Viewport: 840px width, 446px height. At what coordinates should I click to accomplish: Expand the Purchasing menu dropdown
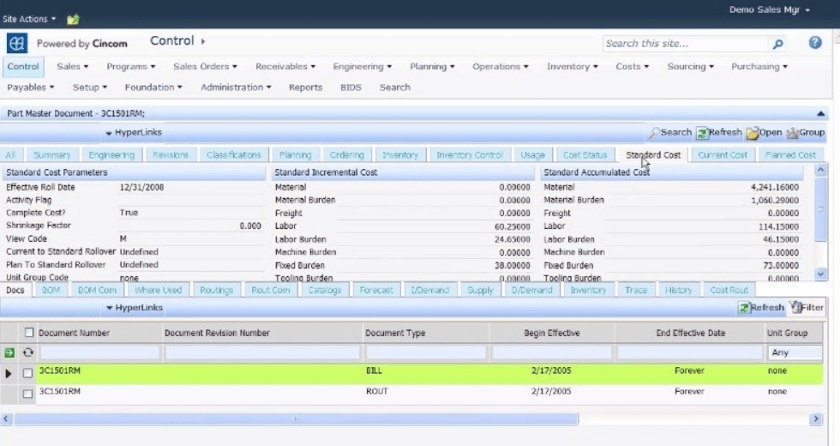point(759,67)
